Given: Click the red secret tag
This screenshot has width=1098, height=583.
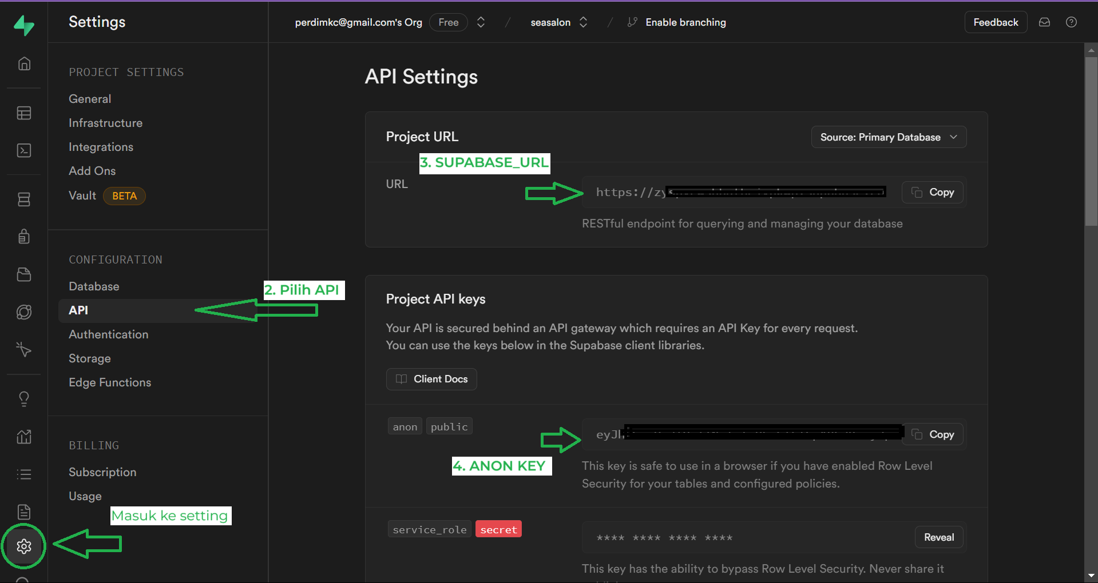Looking at the screenshot, I should point(498,529).
